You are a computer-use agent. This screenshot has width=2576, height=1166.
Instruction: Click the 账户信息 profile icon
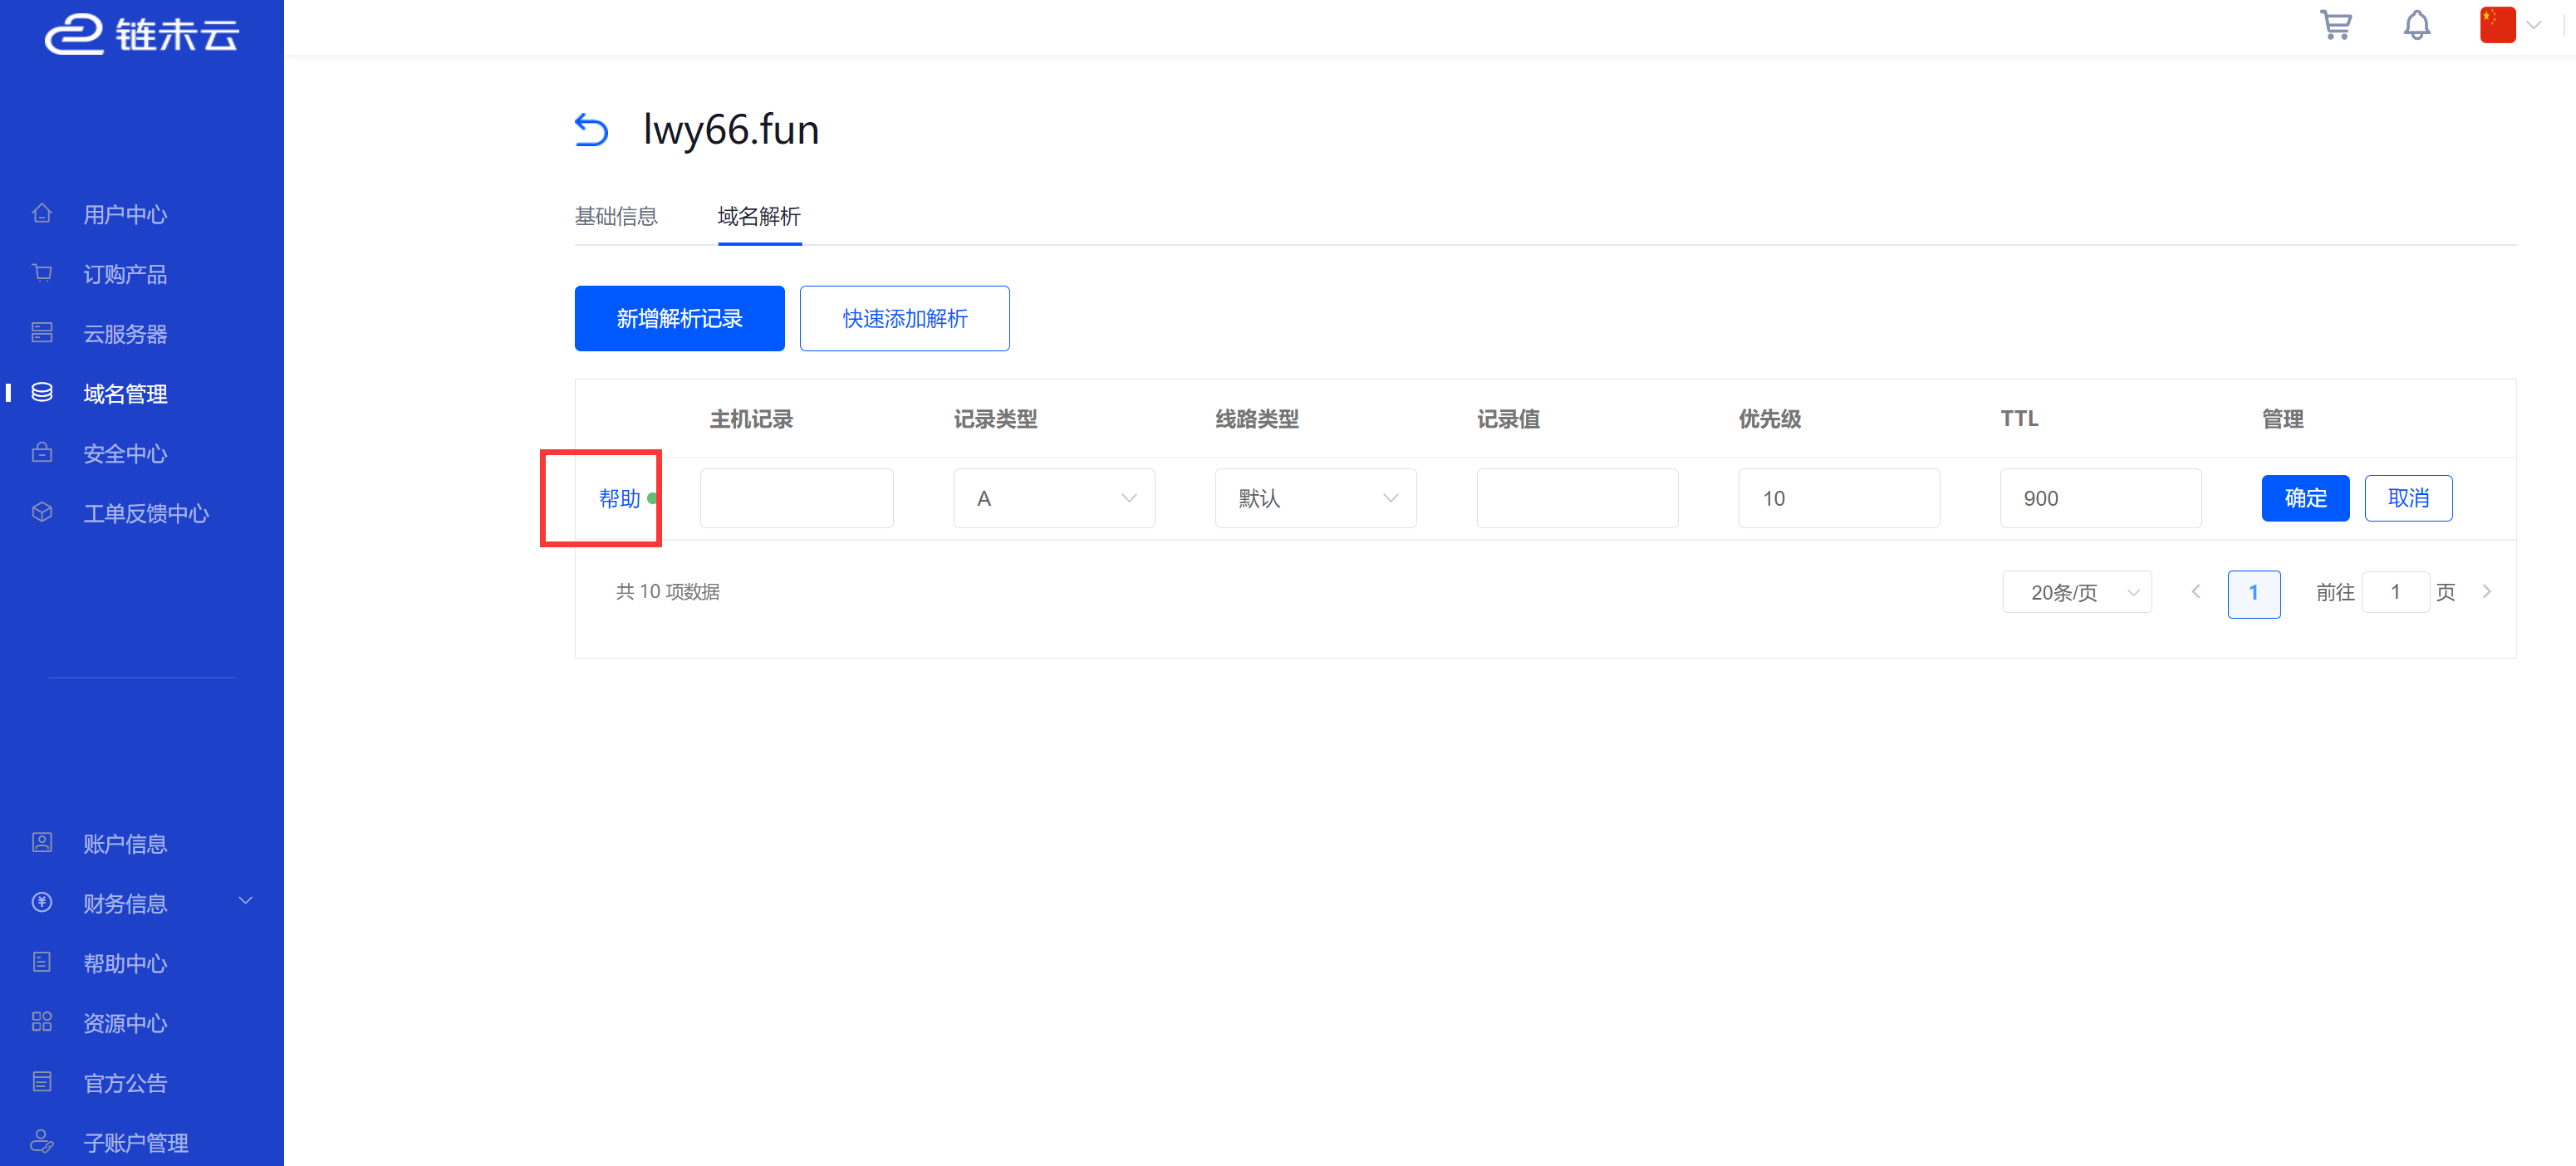[42, 843]
